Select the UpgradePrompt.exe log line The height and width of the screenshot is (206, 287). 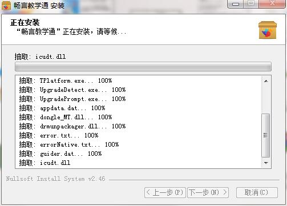tap(72, 99)
